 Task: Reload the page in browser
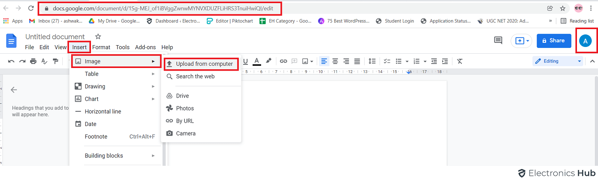click(31, 8)
